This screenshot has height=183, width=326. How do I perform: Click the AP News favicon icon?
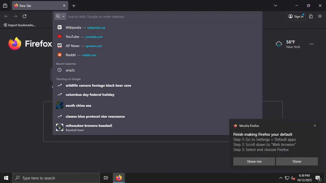(x=60, y=46)
